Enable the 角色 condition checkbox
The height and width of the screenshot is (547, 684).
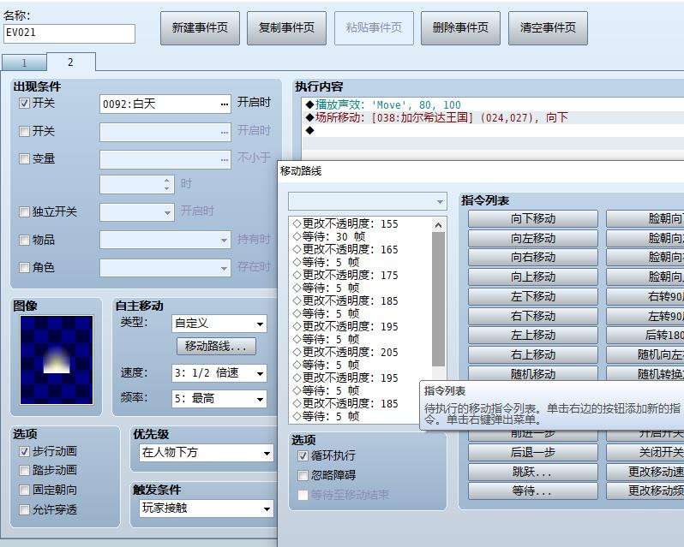pos(24,267)
